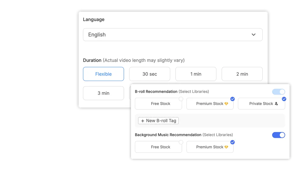The width and height of the screenshot is (302, 170).
Task: Click the chevron beside English
Action: click(x=254, y=34)
